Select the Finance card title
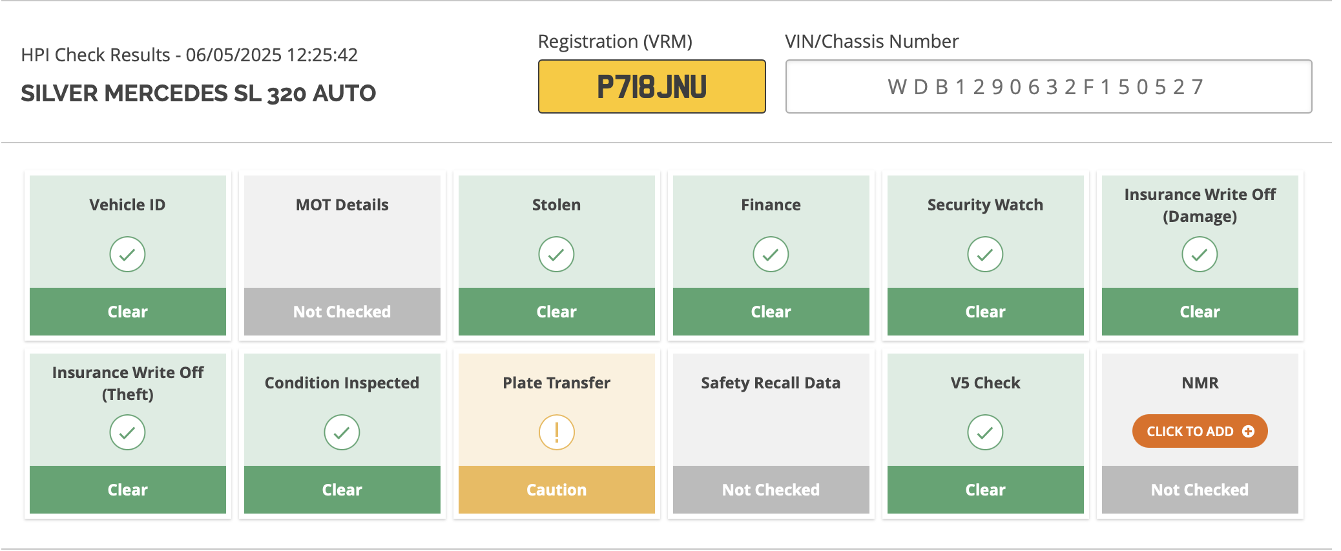This screenshot has width=1341, height=551. pos(771,205)
